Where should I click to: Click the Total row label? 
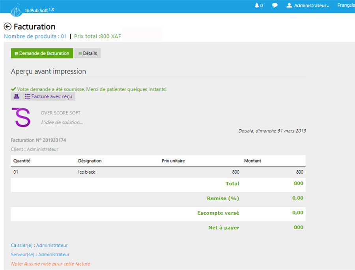point(232,183)
